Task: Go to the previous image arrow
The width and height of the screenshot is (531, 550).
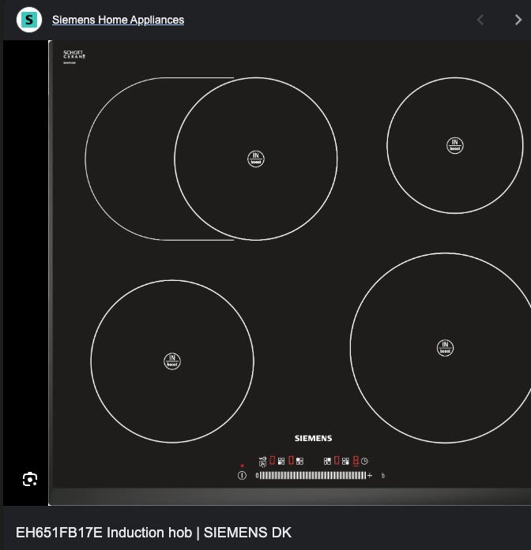Action: 480,20
